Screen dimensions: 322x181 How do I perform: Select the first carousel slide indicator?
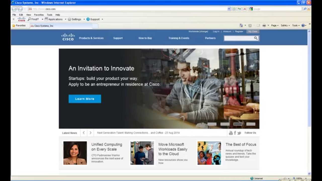tap(212, 124)
